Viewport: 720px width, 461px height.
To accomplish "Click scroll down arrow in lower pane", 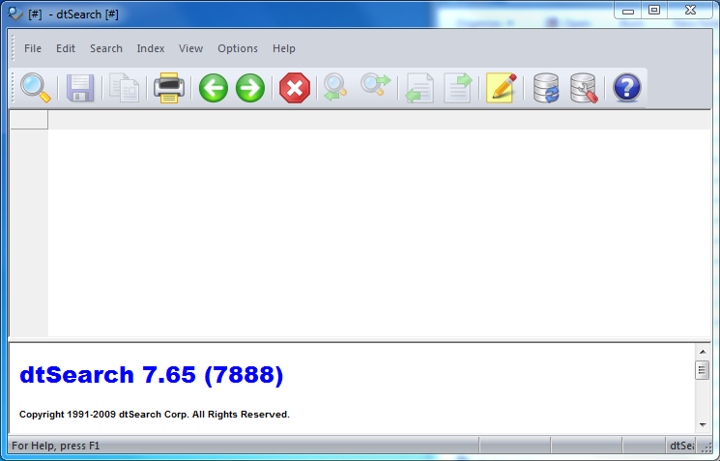I will pos(703,425).
